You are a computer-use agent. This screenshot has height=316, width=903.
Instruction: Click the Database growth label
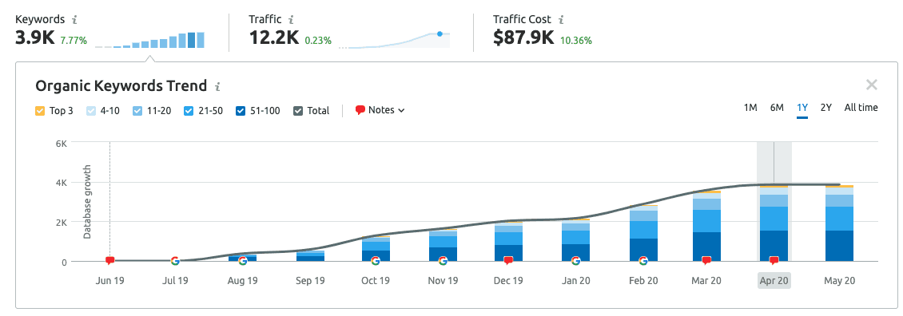[x=87, y=202]
